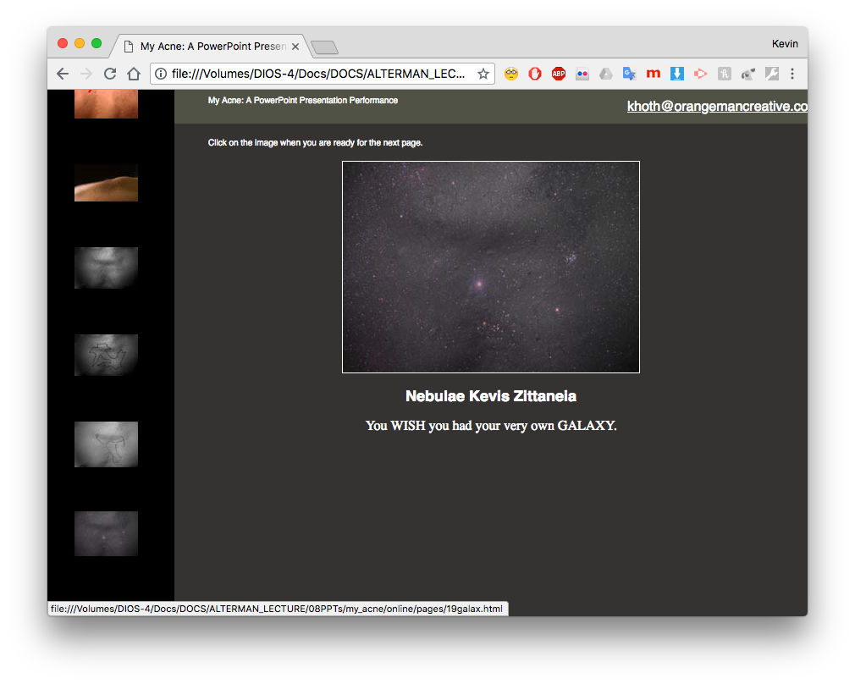Viewport: 855px width, 684px height.
Task: Select the skin ridge thumbnail
Action: click(x=106, y=183)
